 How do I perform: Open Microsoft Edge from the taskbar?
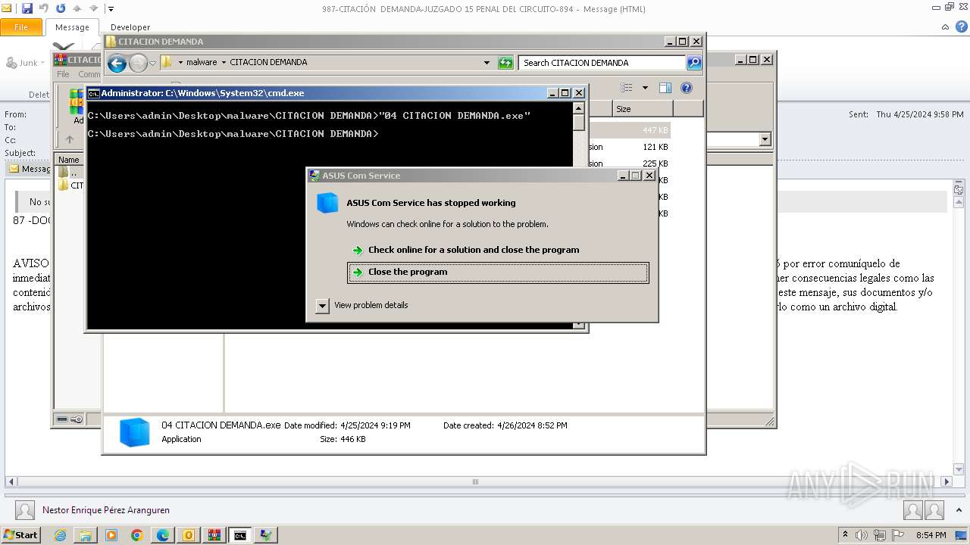click(163, 535)
